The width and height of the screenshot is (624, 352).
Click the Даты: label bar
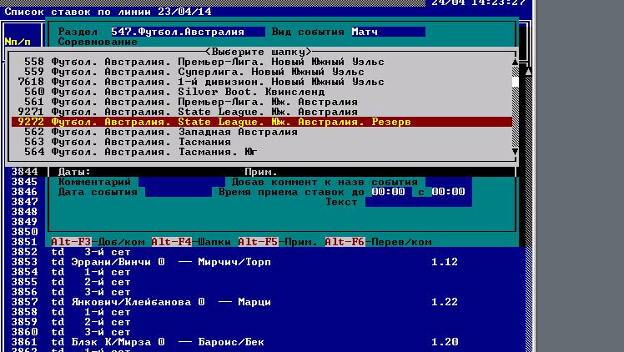[74, 172]
